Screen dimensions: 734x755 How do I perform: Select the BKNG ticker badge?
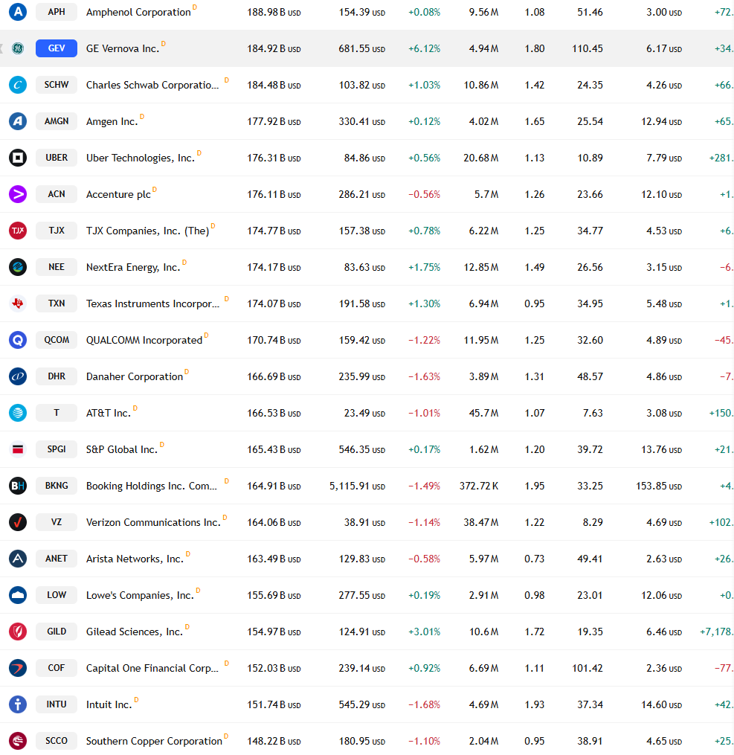coord(57,485)
